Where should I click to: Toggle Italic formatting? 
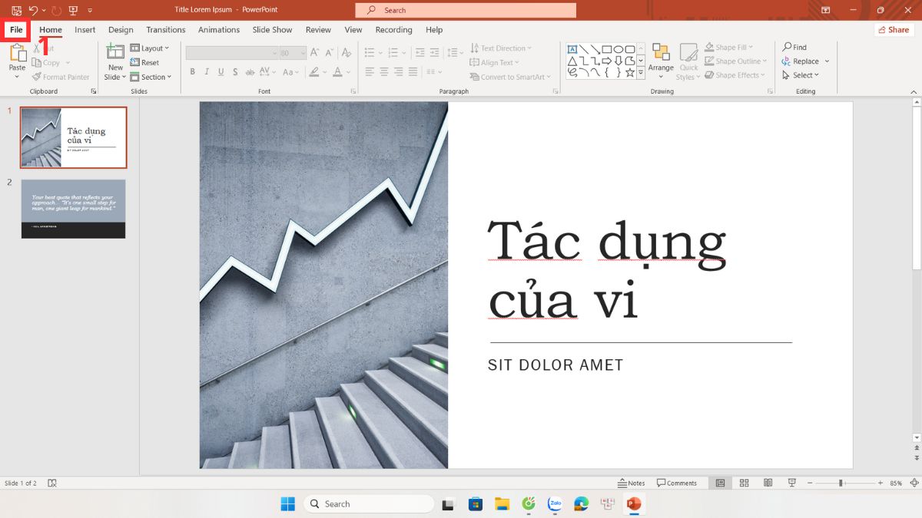click(x=207, y=72)
